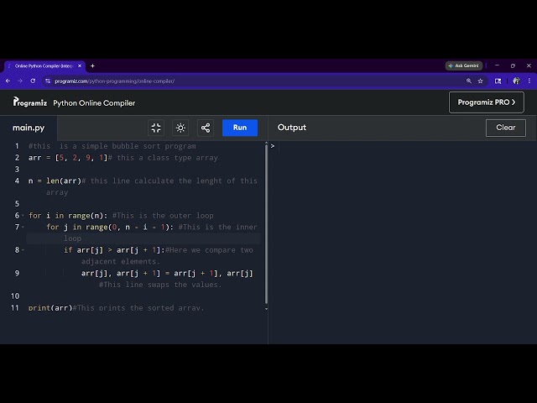Screen dimensions: 537x403
Task: Click '#This line swaps the values.' comment
Action: pos(160,285)
